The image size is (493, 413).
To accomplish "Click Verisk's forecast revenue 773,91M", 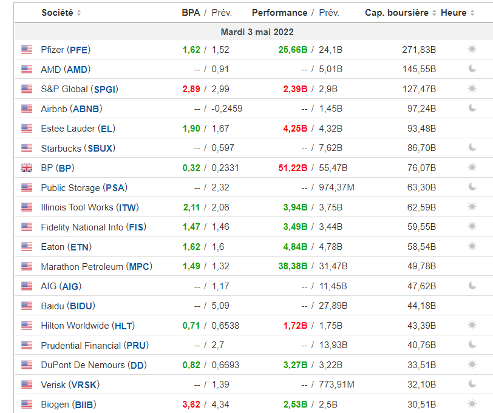I will 336,384.
